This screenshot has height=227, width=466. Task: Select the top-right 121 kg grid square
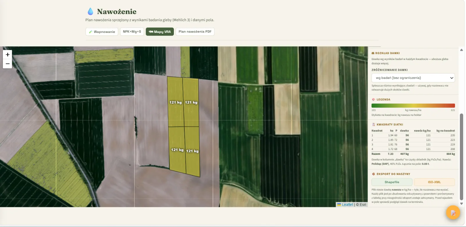(x=191, y=102)
